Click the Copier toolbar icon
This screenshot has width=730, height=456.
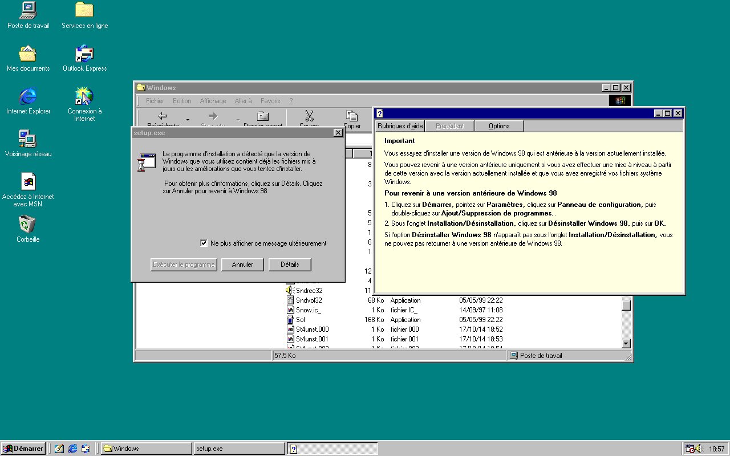pos(352,116)
